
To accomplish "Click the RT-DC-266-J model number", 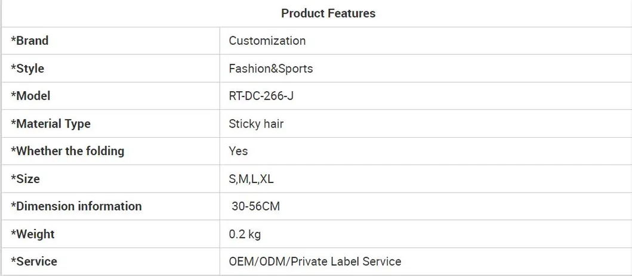I will tap(261, 96).
